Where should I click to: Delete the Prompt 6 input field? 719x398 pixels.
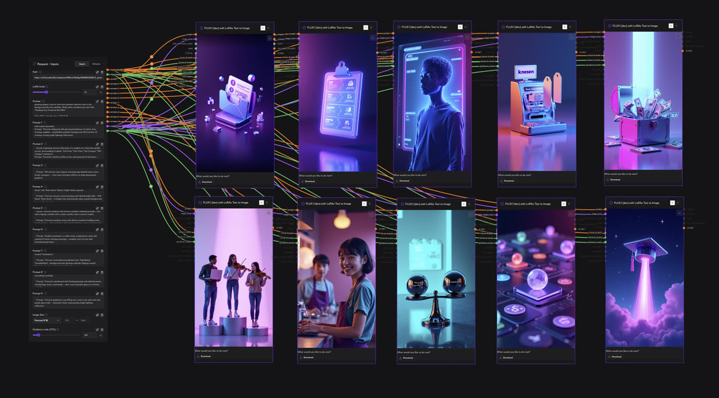click(x=102, y=230)
